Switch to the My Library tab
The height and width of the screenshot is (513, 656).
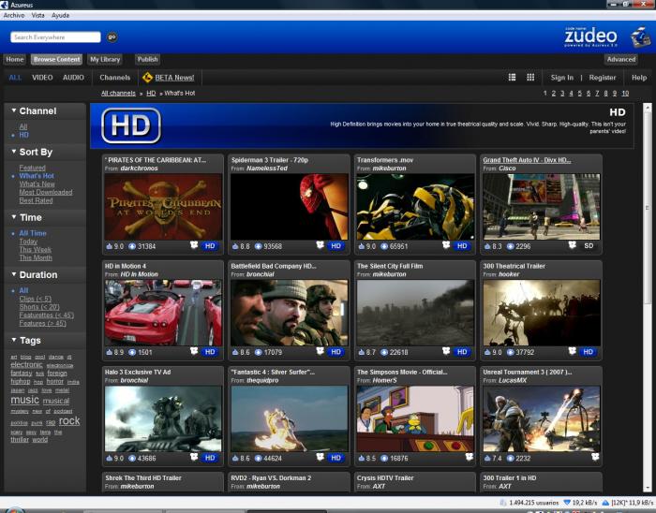coord(105,59)
